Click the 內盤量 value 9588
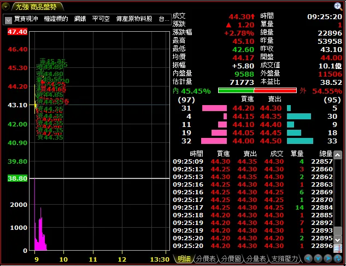The width and height of the screenshot is (346, 266). [244, 74]
